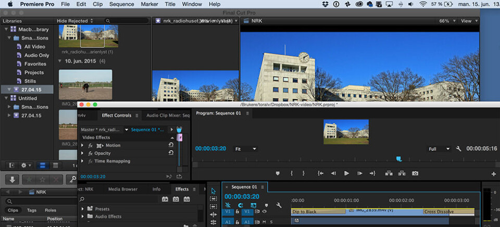Click the Reject red X button
Screen dimensions: 500x227
click(x=56, y=180)
